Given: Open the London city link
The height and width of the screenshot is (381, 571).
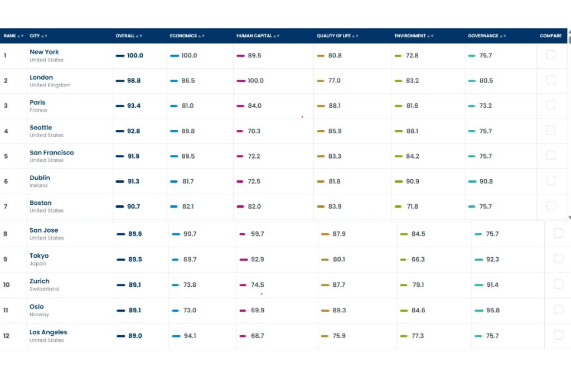Looking at the screenshot, I should coord(41,77).
